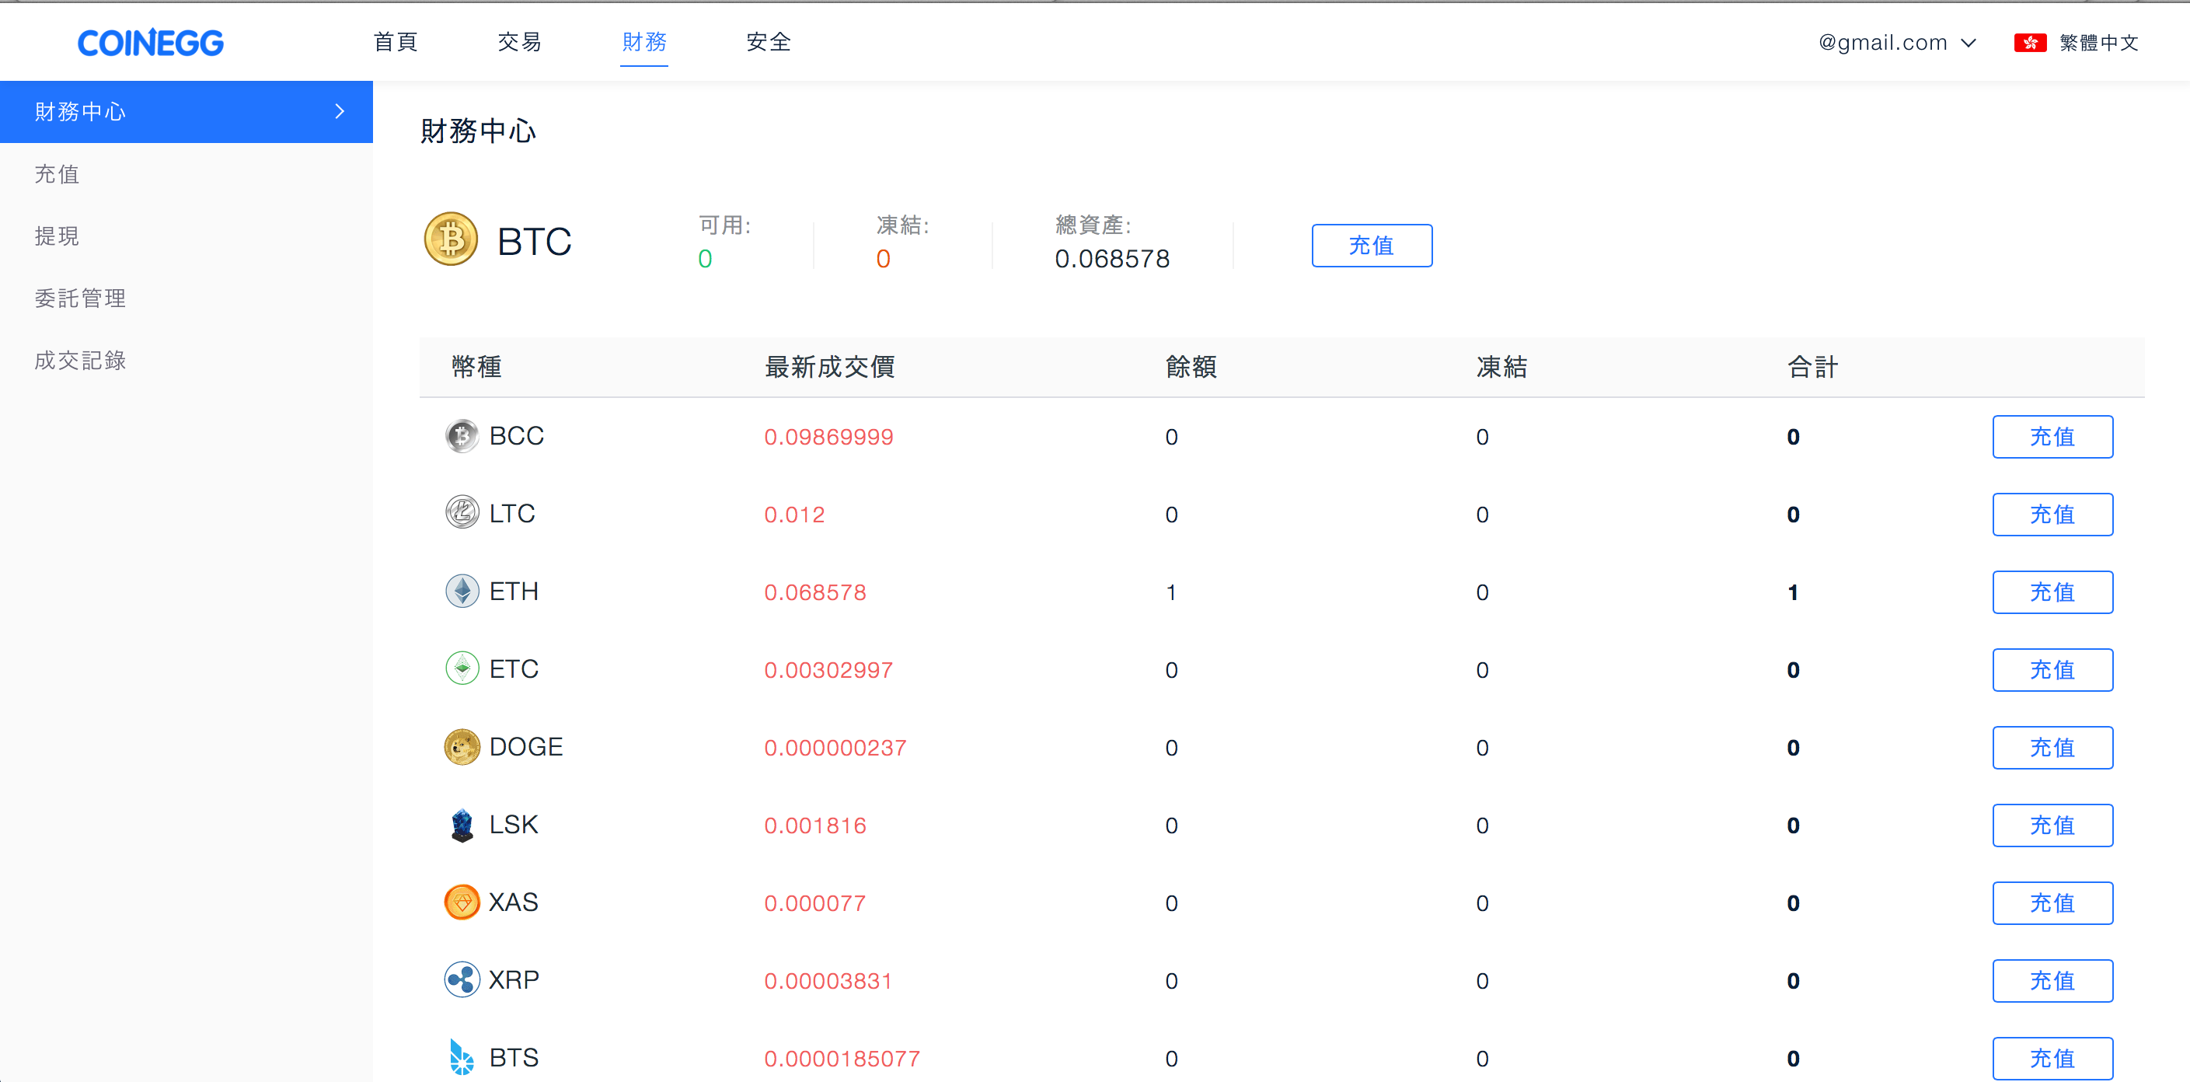Screen dimensions: 2190x1082
Task: Click the large BTC coin icon
Action: 451,239
